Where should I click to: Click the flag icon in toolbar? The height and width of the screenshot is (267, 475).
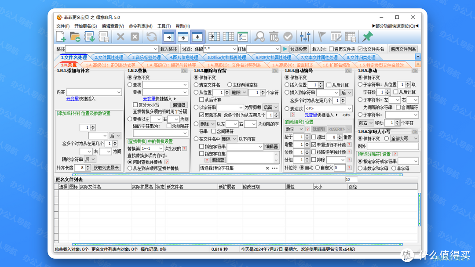pos(322,36)
